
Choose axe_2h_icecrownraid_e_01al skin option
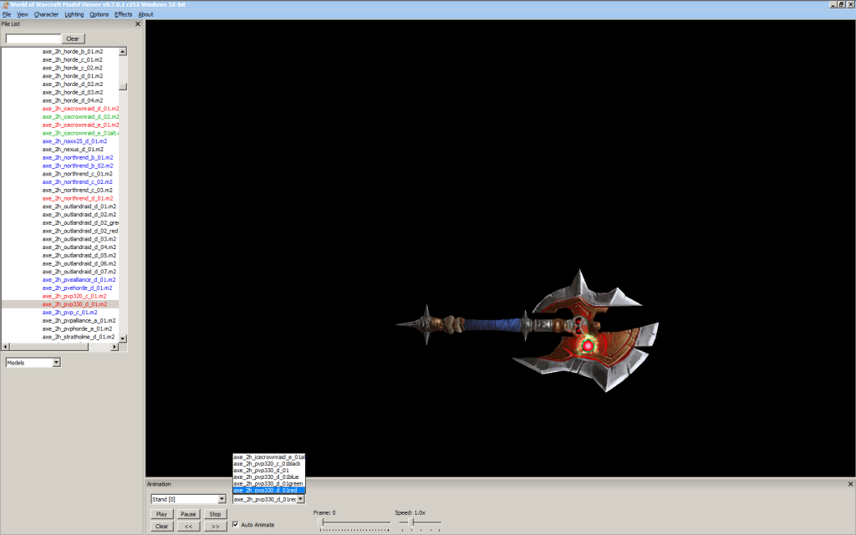pyautogui.click(x=268, y=457)
